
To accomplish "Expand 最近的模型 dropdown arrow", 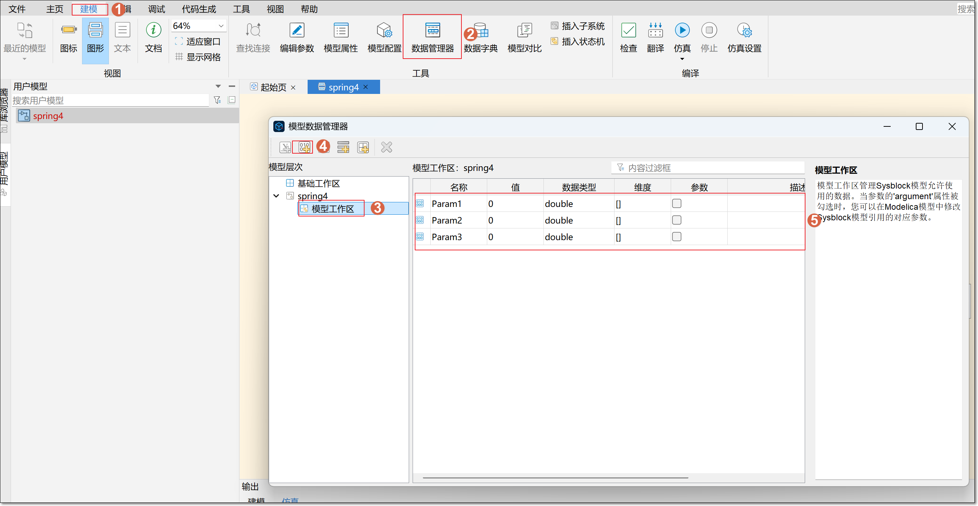I will (24, 59).
